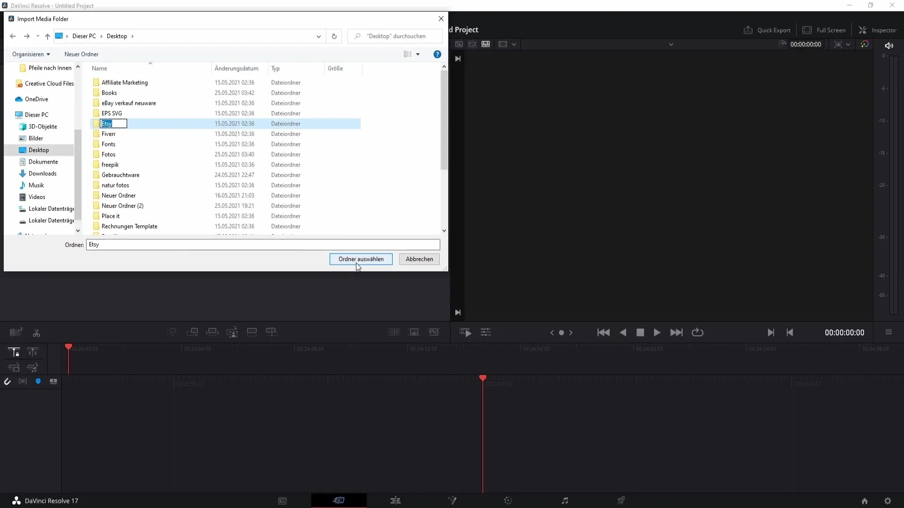Open Downloads in navigation pane
This screenshot has height=508, width=904.
tap(42, 174)
